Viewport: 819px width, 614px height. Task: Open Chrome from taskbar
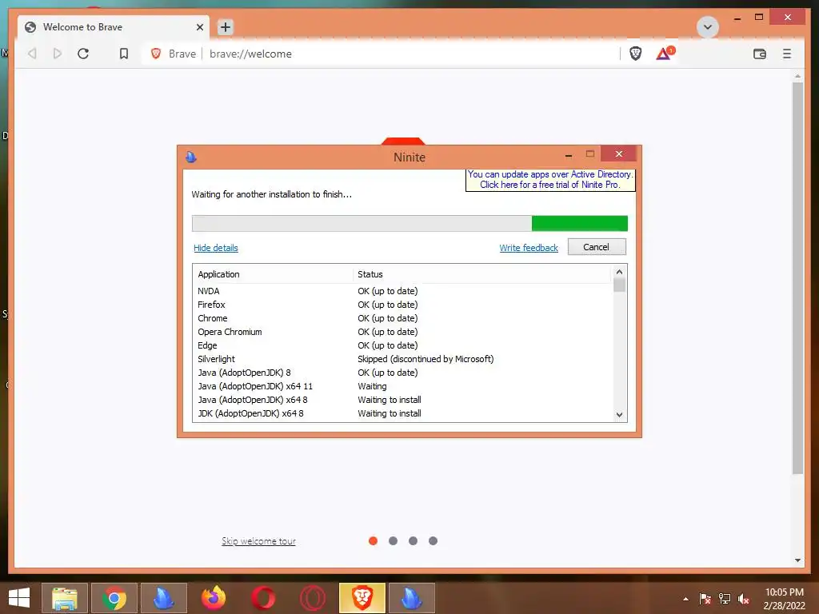click(114, 598)
